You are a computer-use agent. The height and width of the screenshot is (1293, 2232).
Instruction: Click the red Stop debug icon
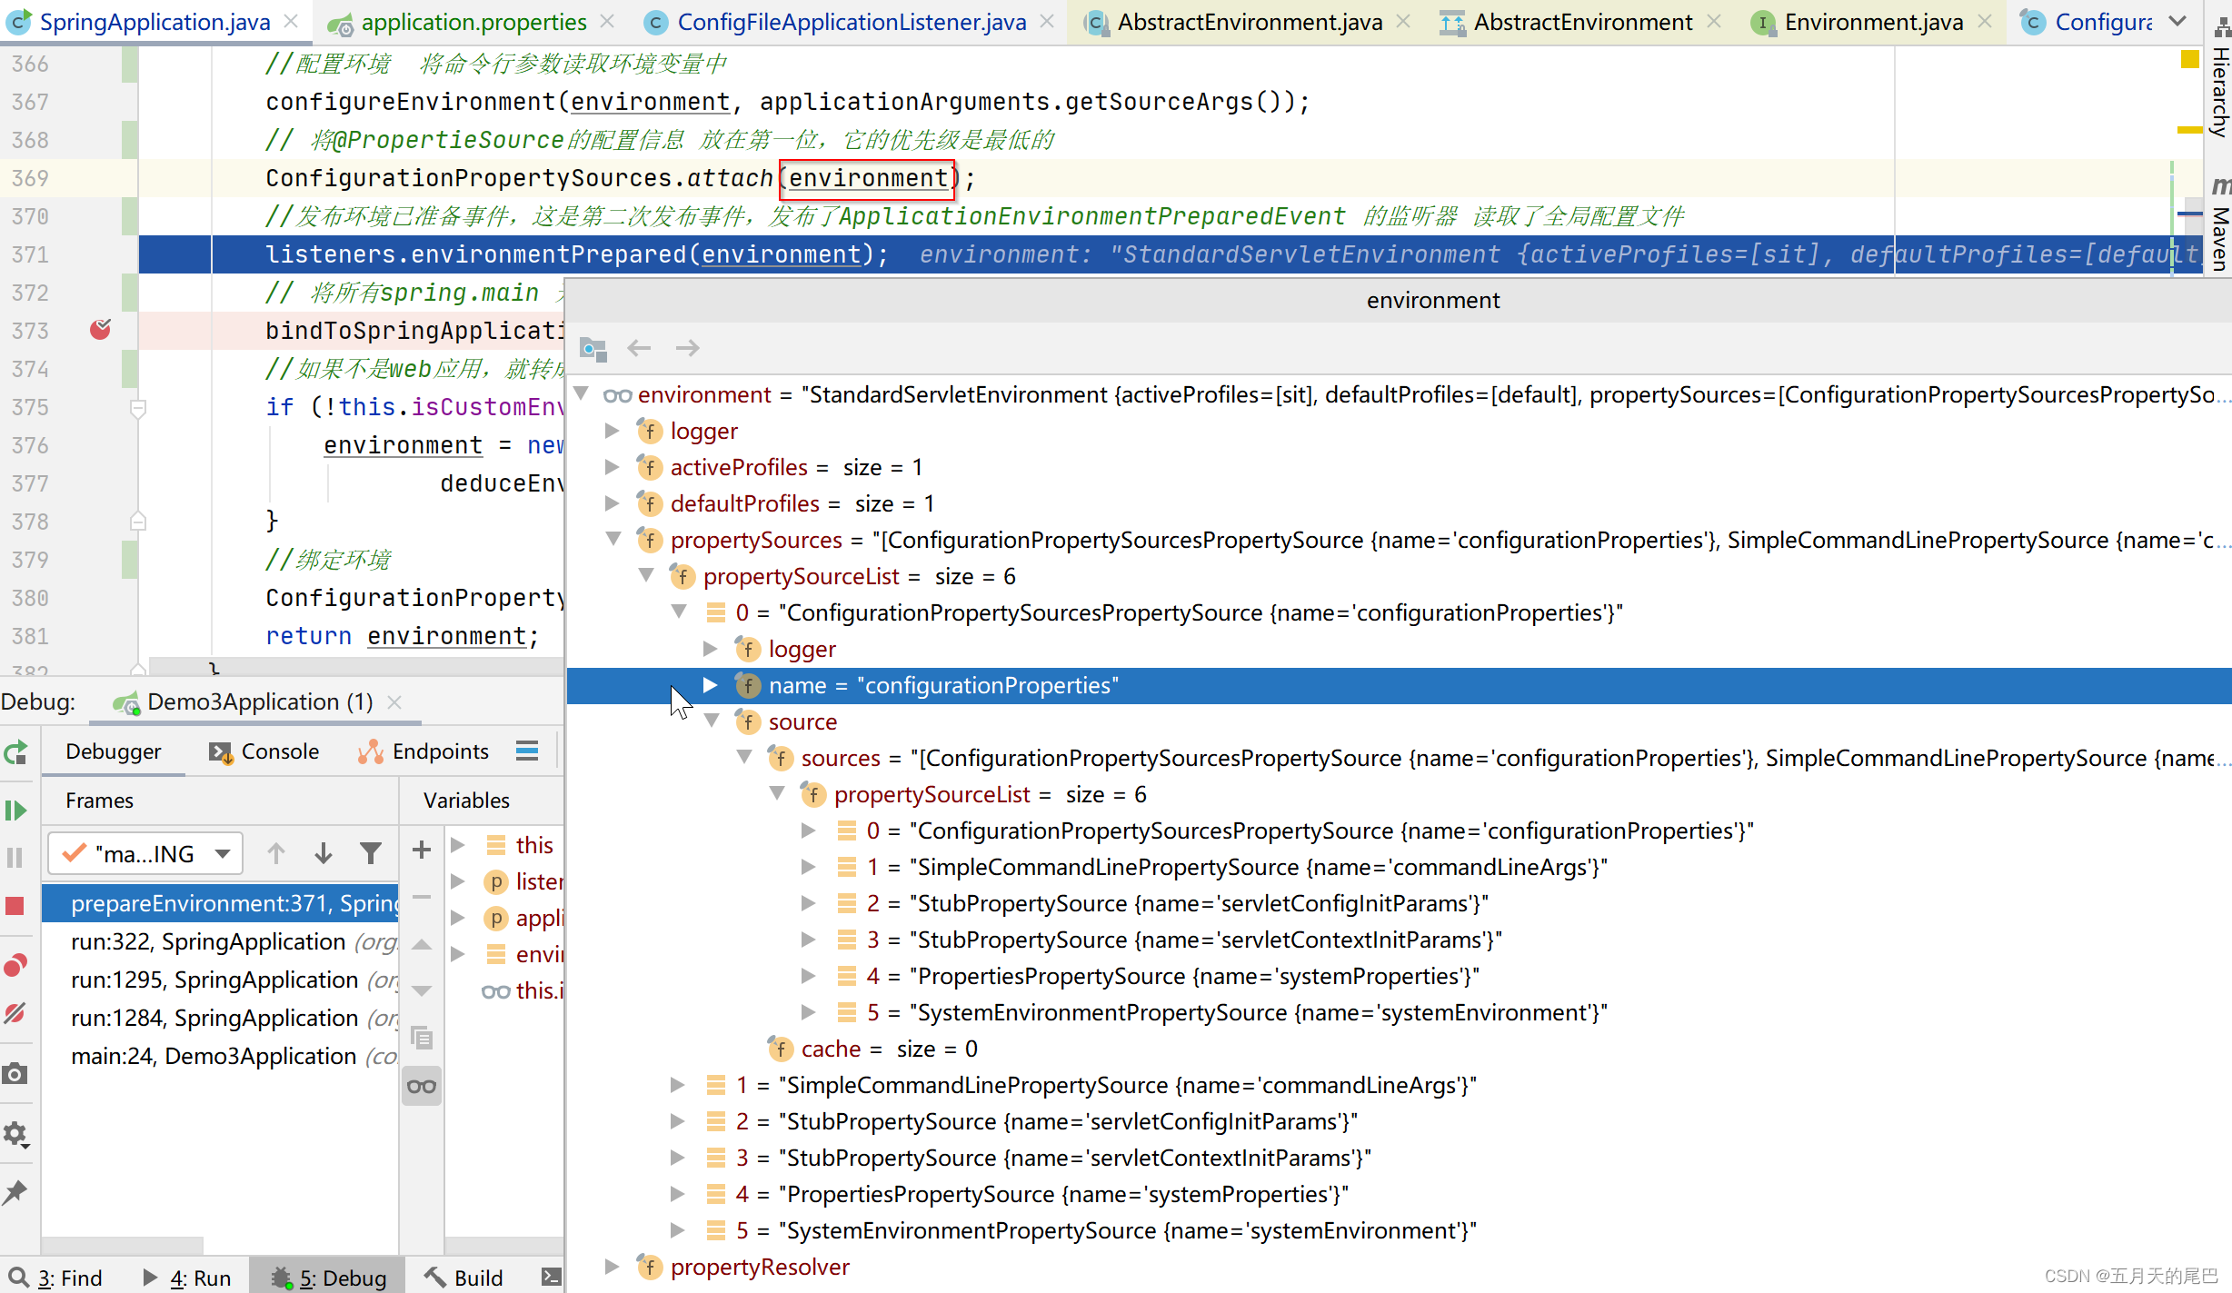15,906
